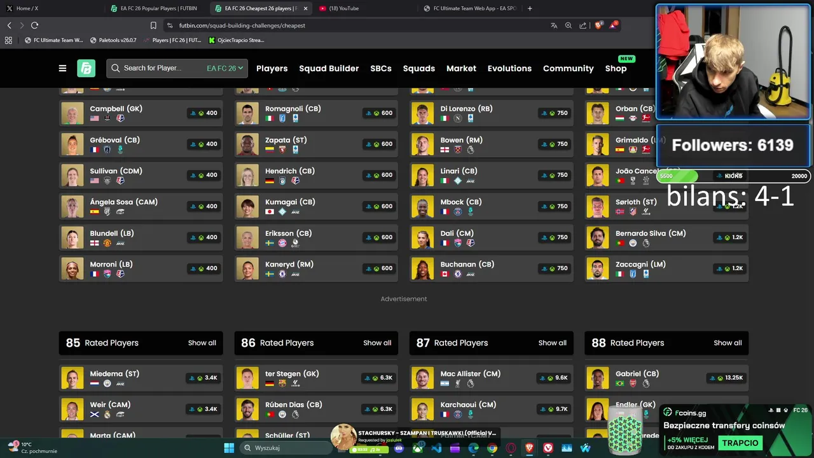Select Kumagai (CB) player name

[x=290, y=202]
